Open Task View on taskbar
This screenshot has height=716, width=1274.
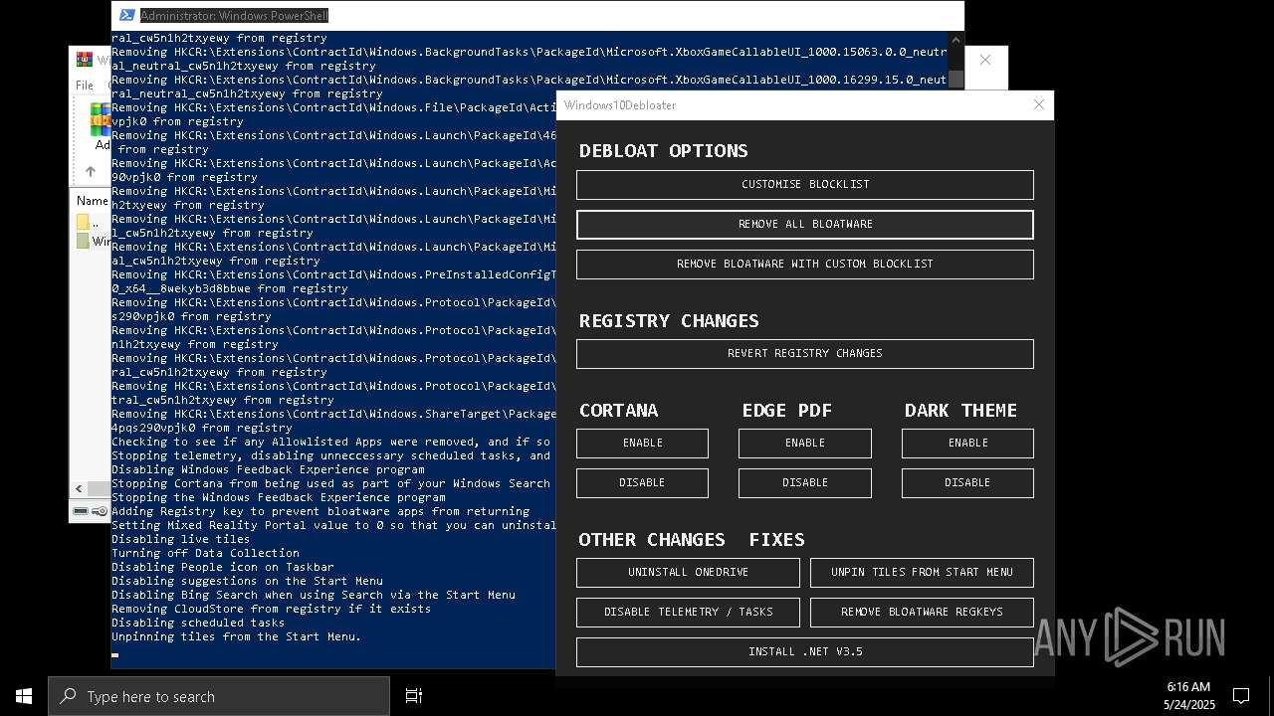(414, 696)
